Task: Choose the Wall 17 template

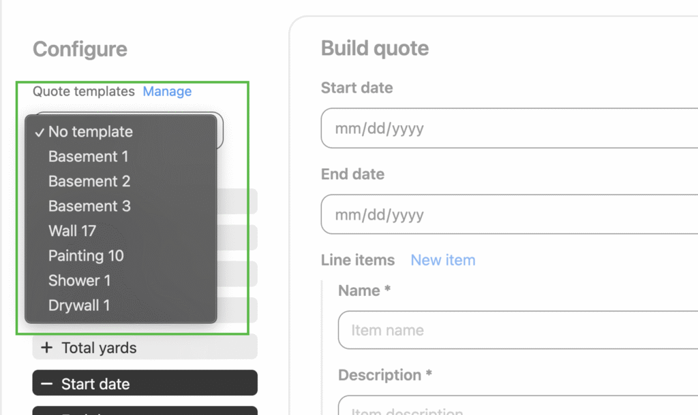Action: (x=72, y=231)
